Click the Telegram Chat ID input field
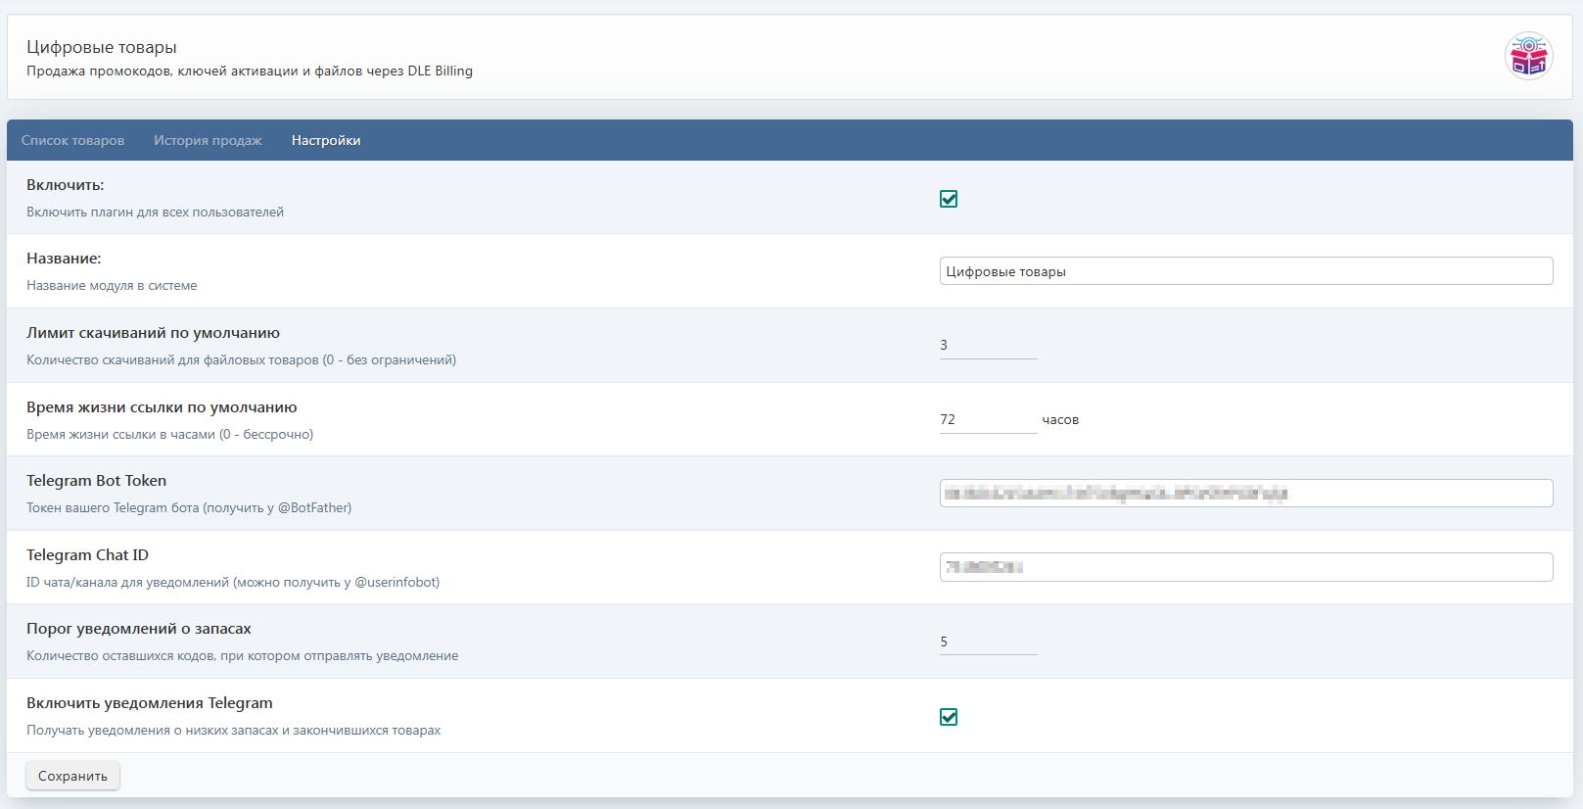Screen dimensions: 1583x809 pyautogui.click(x=1245, y=567)
